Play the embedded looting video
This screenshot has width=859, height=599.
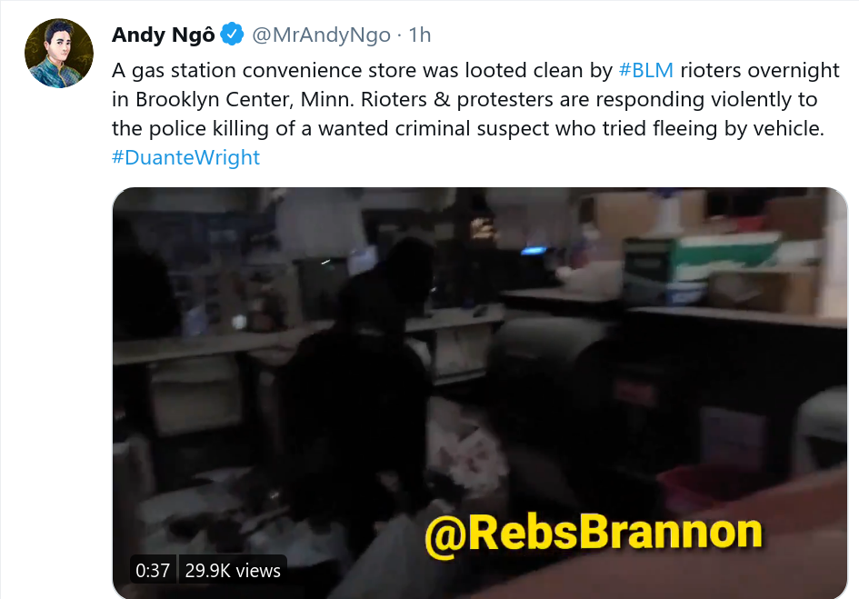480,393
